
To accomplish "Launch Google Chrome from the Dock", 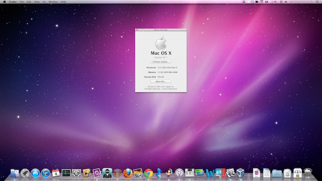I will 148,173.
